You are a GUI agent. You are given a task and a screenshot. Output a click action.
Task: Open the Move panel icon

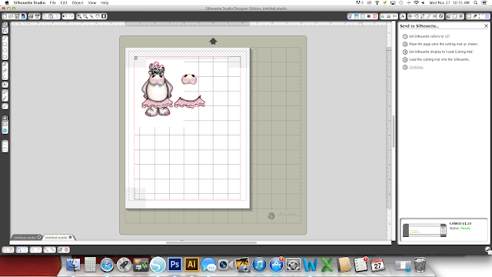click(x=410, y=16)
